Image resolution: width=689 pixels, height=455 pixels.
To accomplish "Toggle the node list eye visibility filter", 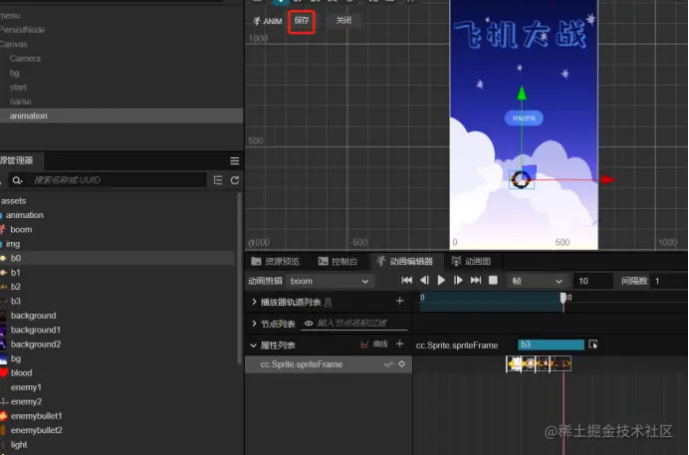I will 309,324.
